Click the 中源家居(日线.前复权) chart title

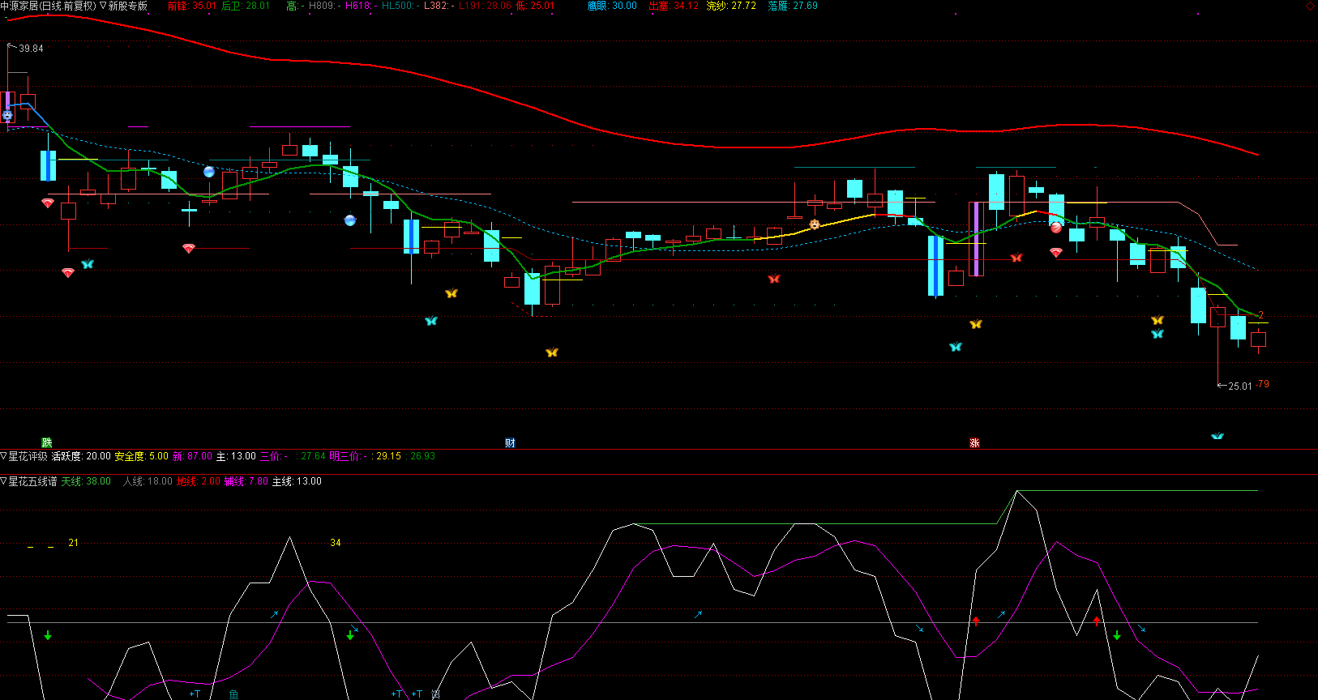coord(48,6)
